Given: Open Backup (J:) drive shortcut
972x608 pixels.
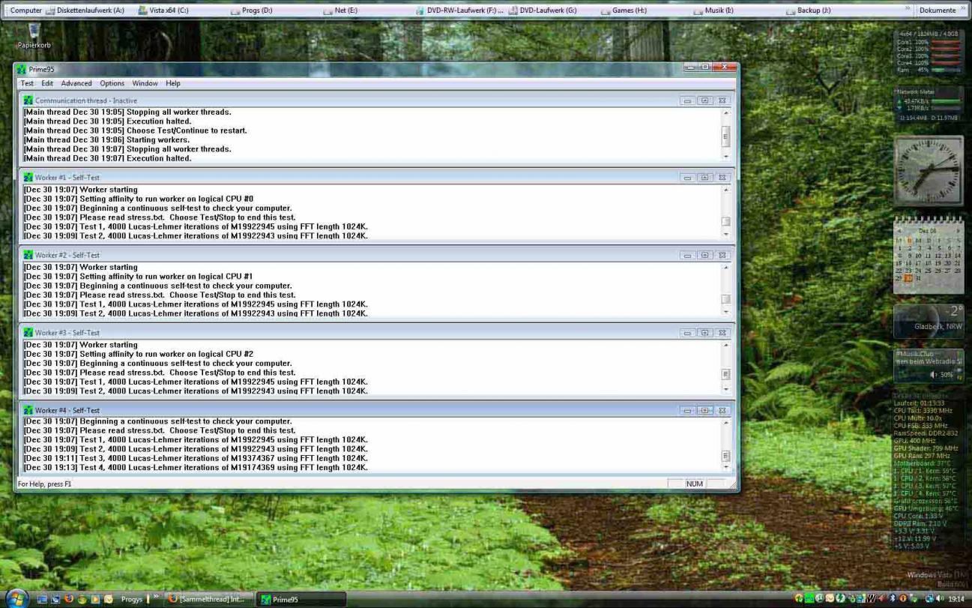Looking at the screenshot, I should [808, 10].
